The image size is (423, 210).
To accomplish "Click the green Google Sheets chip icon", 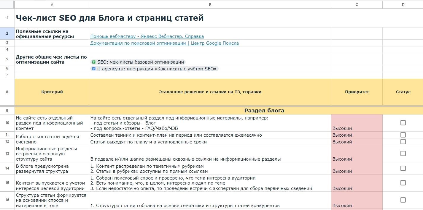I will (94, 61).
